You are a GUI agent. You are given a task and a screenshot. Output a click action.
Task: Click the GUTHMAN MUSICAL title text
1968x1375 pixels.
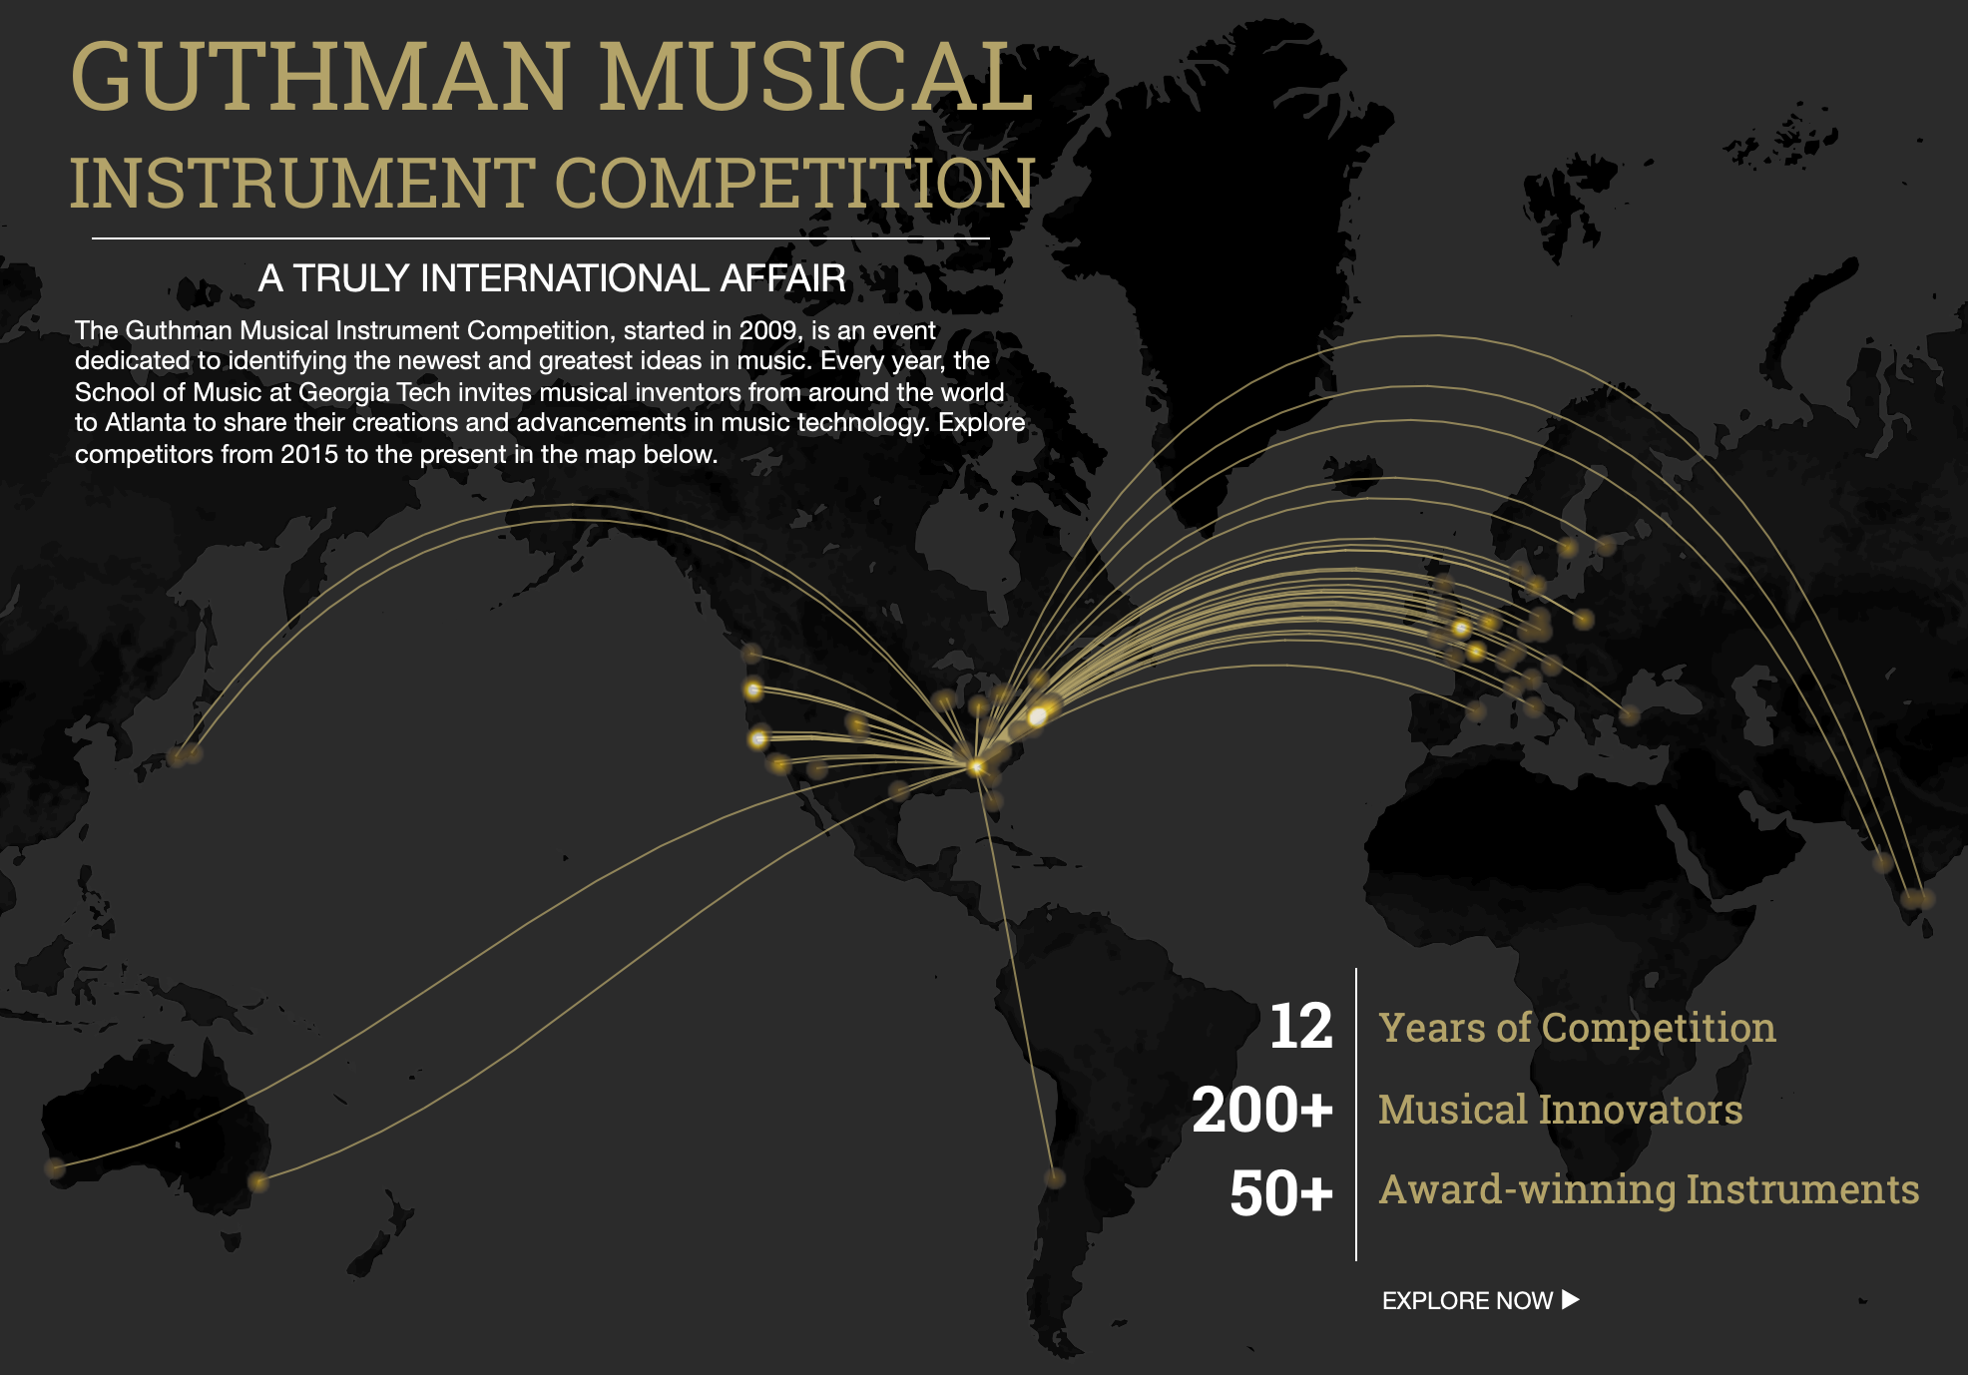pyautogui.click(x=552, y=77)
